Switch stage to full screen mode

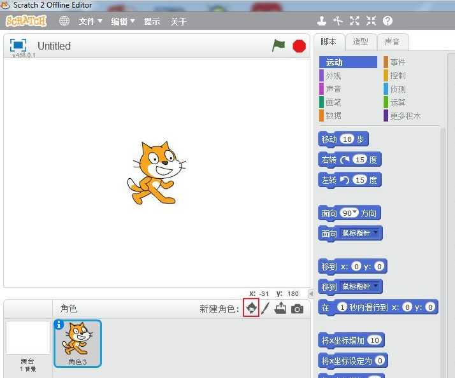(18, 45)
